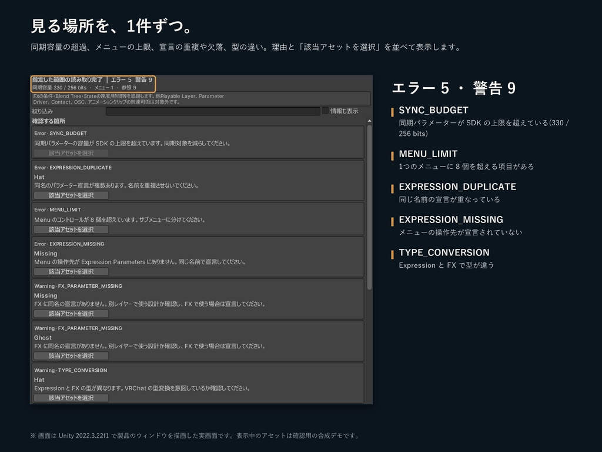Click 該当アセットを選択 under Error MENU_LIMIT

click(x=71, y=230)
